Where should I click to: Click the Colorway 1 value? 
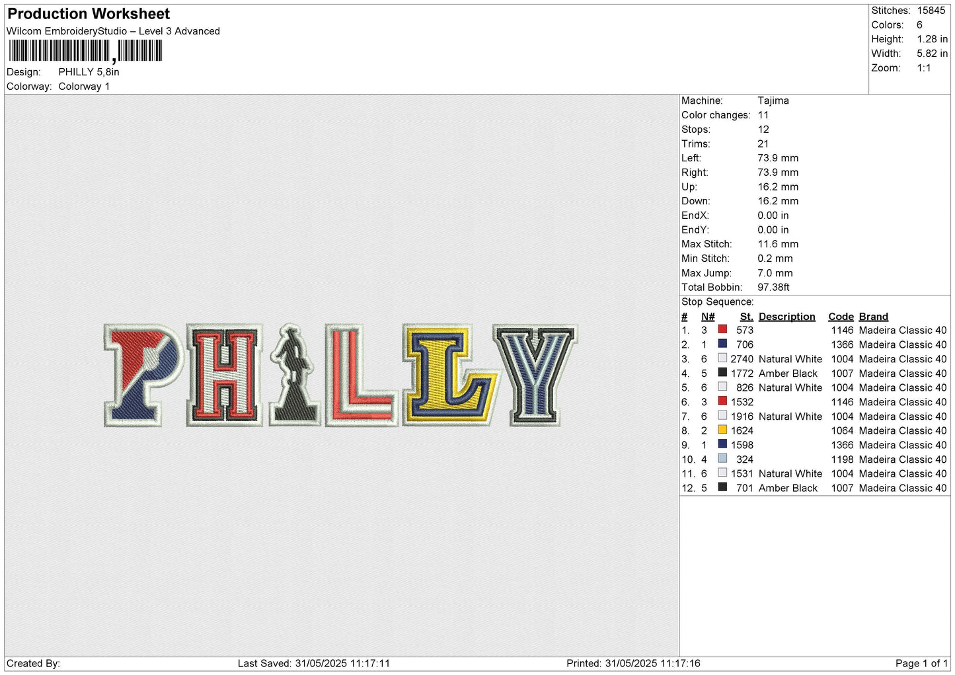84,87
